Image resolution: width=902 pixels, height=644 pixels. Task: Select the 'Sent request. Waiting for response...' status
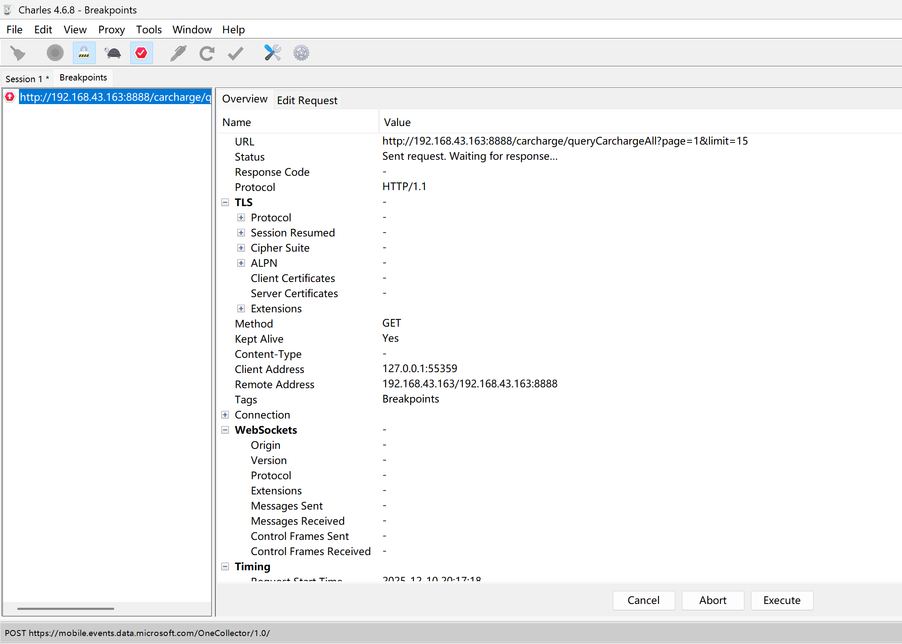tap(470, 156)
